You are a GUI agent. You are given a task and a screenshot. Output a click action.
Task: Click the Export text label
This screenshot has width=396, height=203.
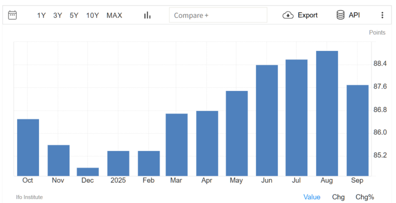point(307,15)
